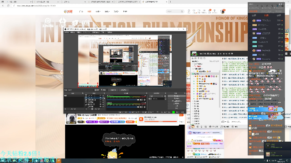Add a new scene with plus icon

65,109
